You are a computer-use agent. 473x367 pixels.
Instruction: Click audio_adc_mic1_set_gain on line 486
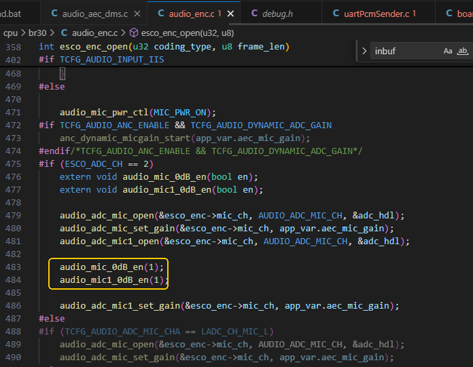click(120, 306)
